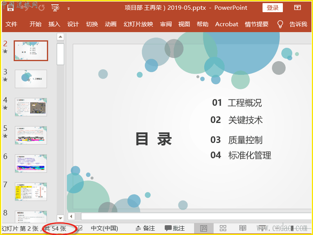Click the lightbulb Tell Me icon

[280, 24]
